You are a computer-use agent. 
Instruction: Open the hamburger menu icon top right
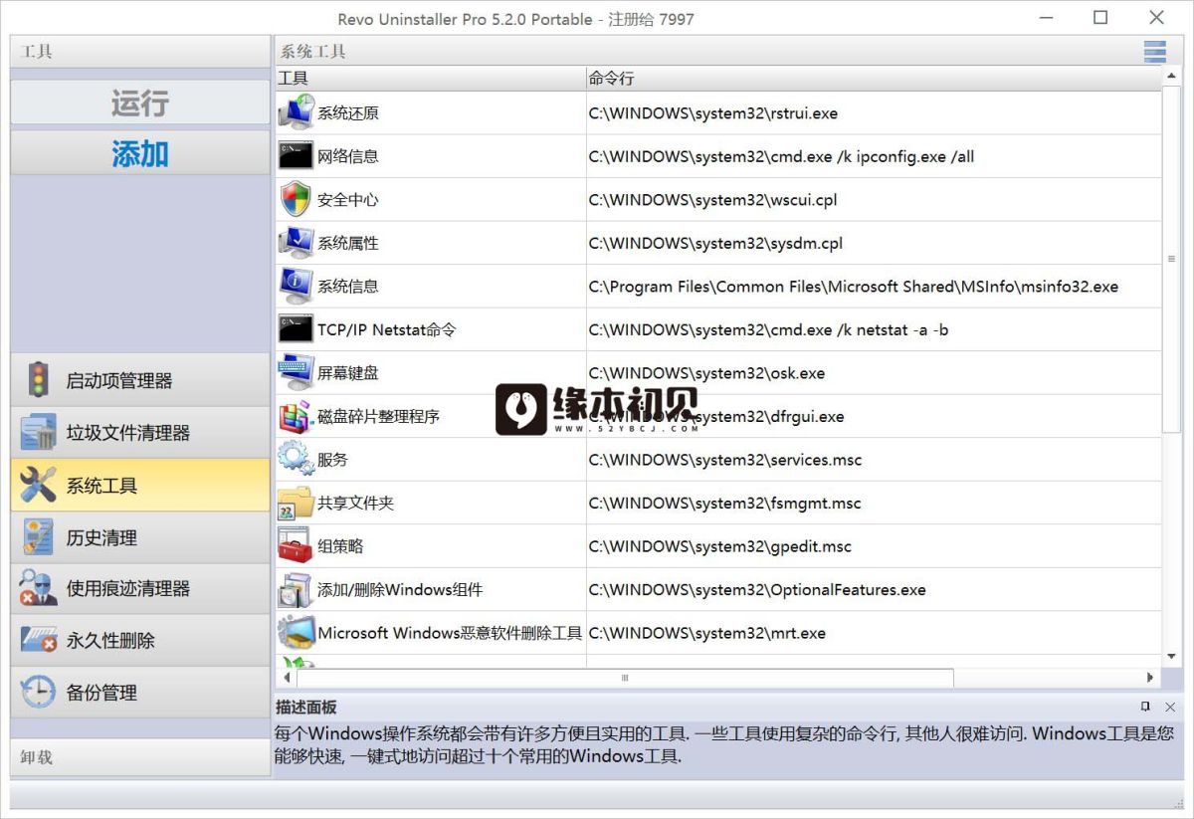(x=1154, y=51)
